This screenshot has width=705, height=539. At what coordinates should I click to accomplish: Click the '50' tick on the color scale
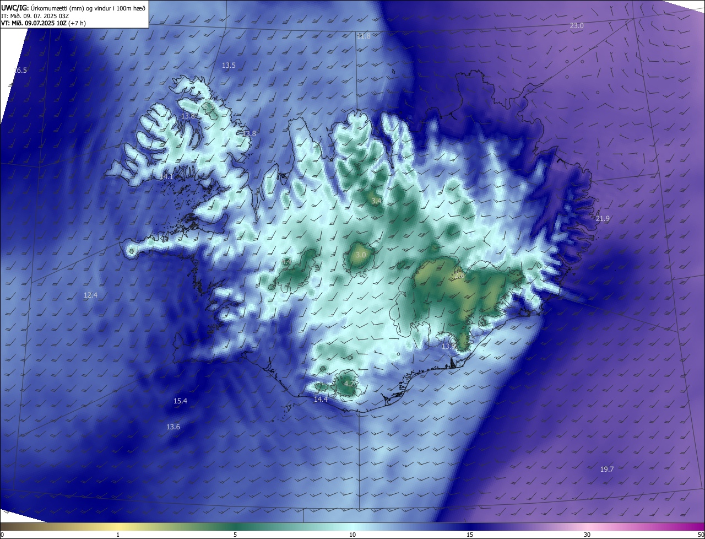[701, 535]
